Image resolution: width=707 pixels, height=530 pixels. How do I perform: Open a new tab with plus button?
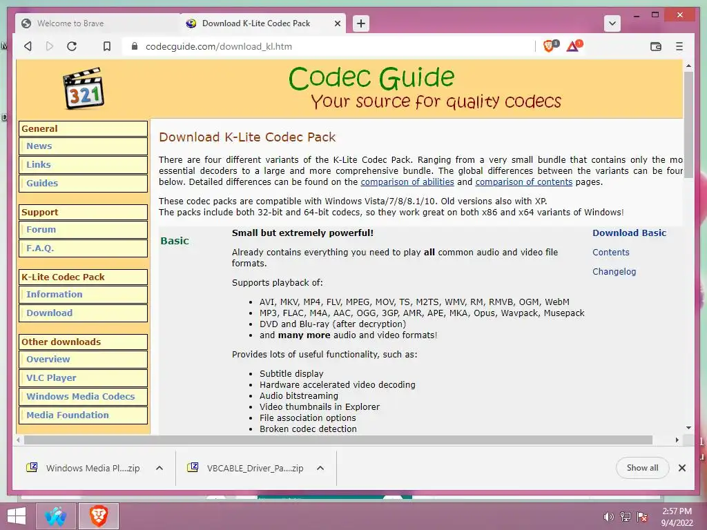tap(360, 23)
